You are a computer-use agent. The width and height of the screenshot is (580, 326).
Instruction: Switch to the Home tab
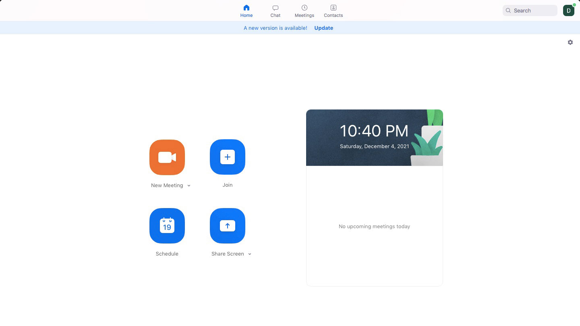pyautogui.click(x=246, y=11)
